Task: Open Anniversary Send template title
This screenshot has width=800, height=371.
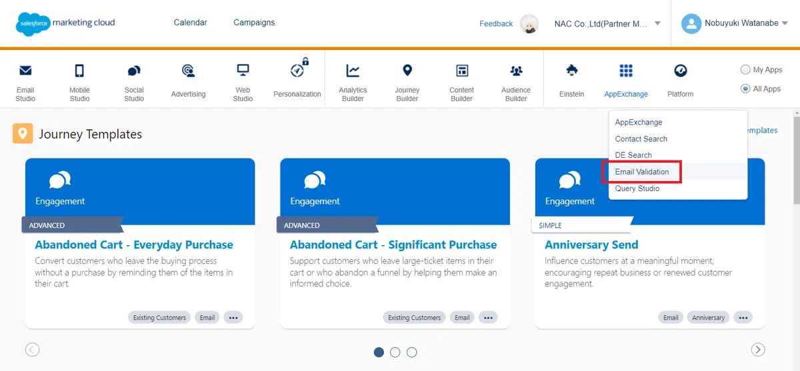Action: click(x=591, y=244)
